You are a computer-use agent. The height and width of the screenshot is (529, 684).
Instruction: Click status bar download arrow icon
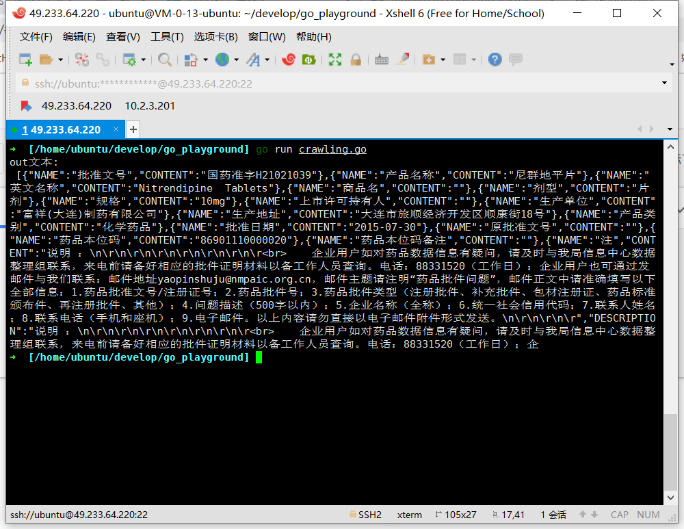pyautogui.click(x=594, y=515)
